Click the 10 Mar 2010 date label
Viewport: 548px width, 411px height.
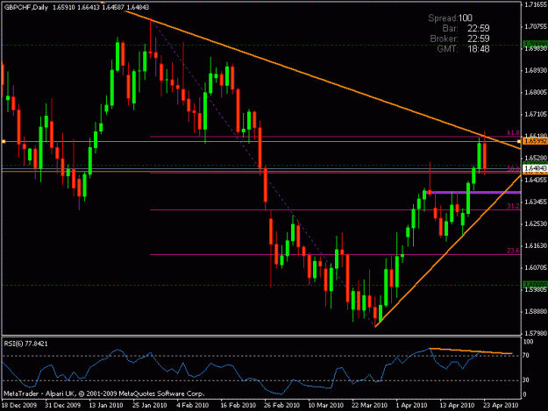point(325,406)
